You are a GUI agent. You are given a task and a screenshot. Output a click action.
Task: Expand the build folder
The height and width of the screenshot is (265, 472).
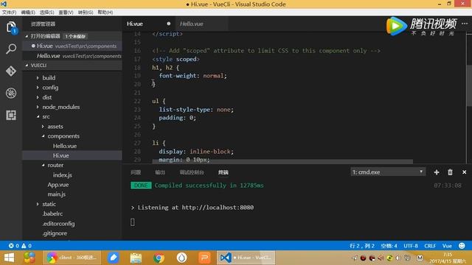tap(49, 78)
